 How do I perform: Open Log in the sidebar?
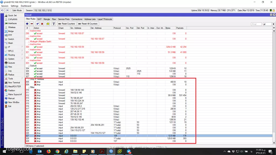tap(10, 71)
